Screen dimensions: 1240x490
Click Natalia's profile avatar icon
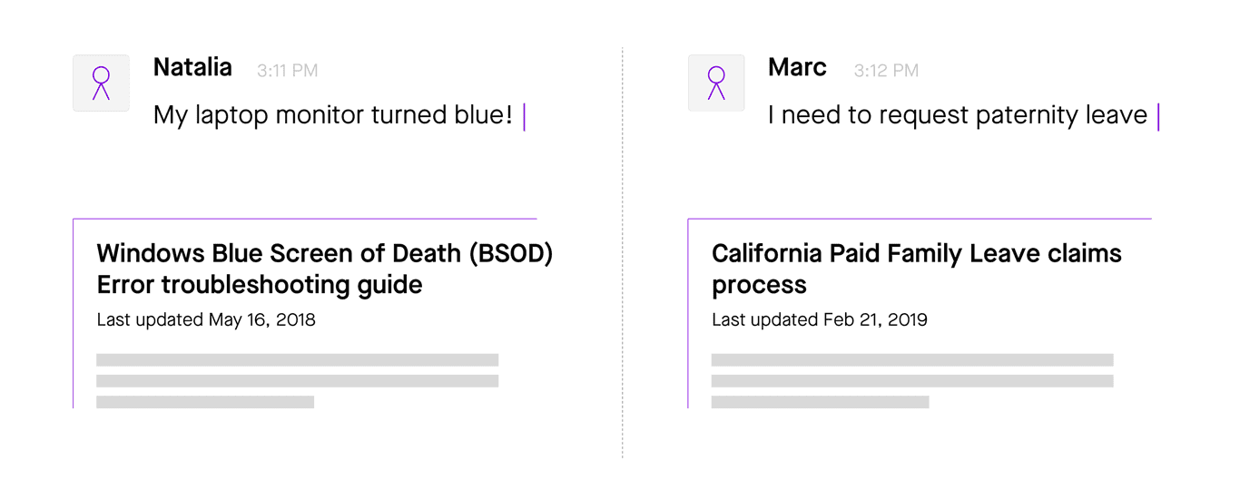point(101,83)
